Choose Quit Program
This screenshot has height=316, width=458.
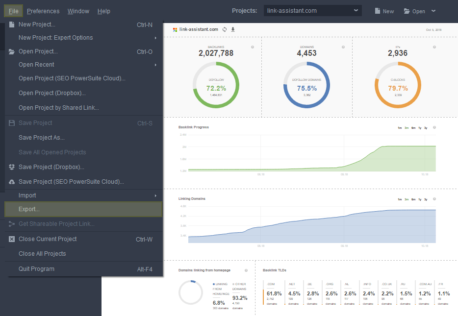point(83,269)
